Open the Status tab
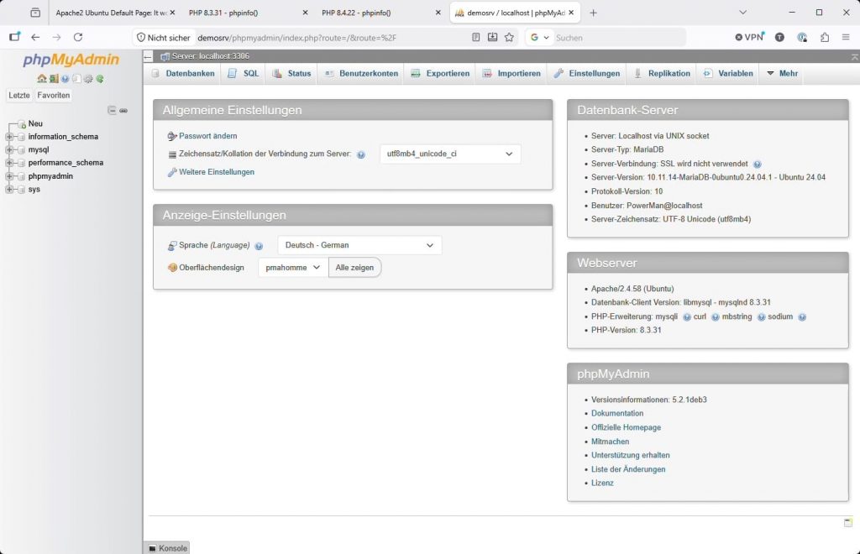The width and height of the screenshot is (860, 554). pyautogui.click(x=292, y=73)
